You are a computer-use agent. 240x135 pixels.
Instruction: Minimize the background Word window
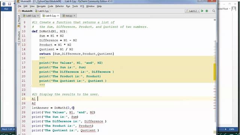click(224, 4)
